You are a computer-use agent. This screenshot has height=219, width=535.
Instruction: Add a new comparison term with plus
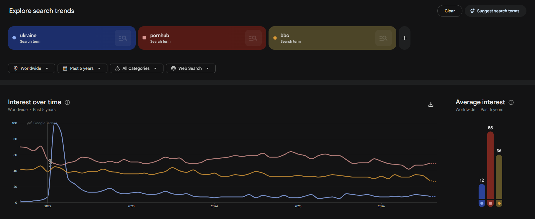pos(405,38)
